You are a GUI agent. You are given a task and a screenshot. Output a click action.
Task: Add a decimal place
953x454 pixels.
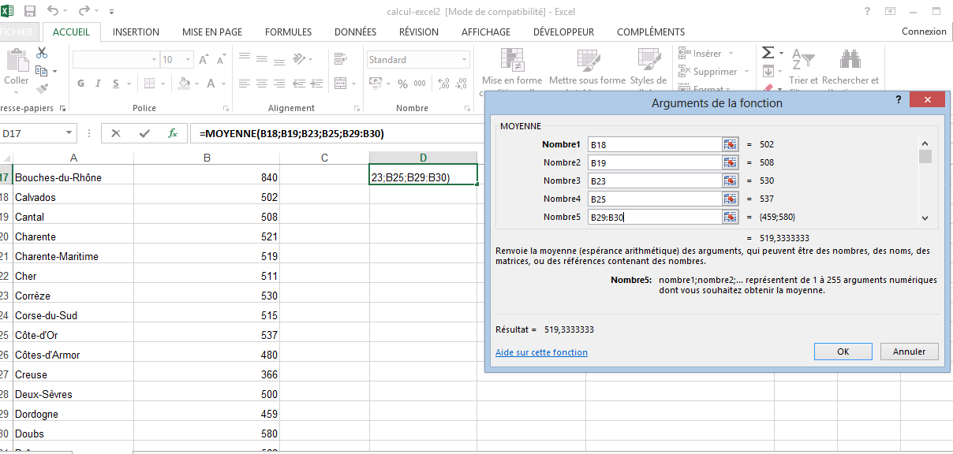pos(443,84)
